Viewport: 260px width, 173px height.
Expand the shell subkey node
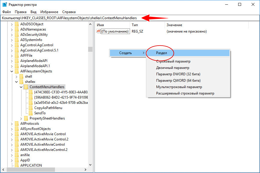tap(16, 77)
